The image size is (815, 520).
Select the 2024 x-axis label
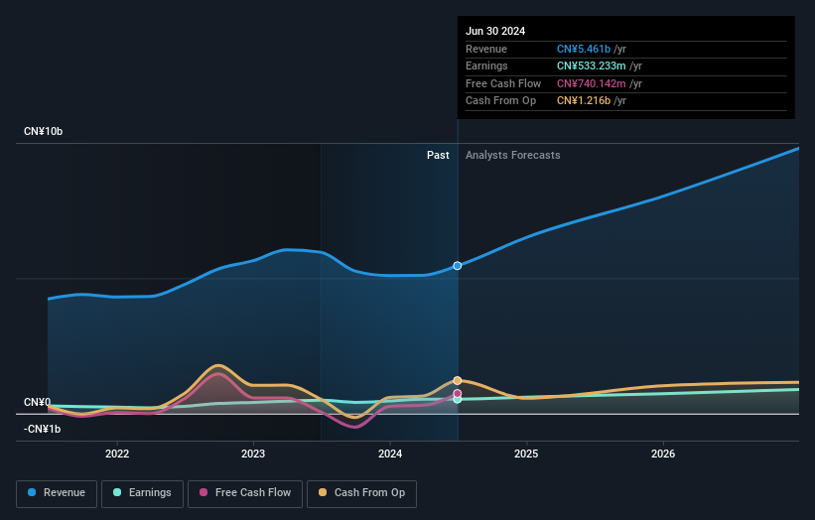[x=390, y=454]
